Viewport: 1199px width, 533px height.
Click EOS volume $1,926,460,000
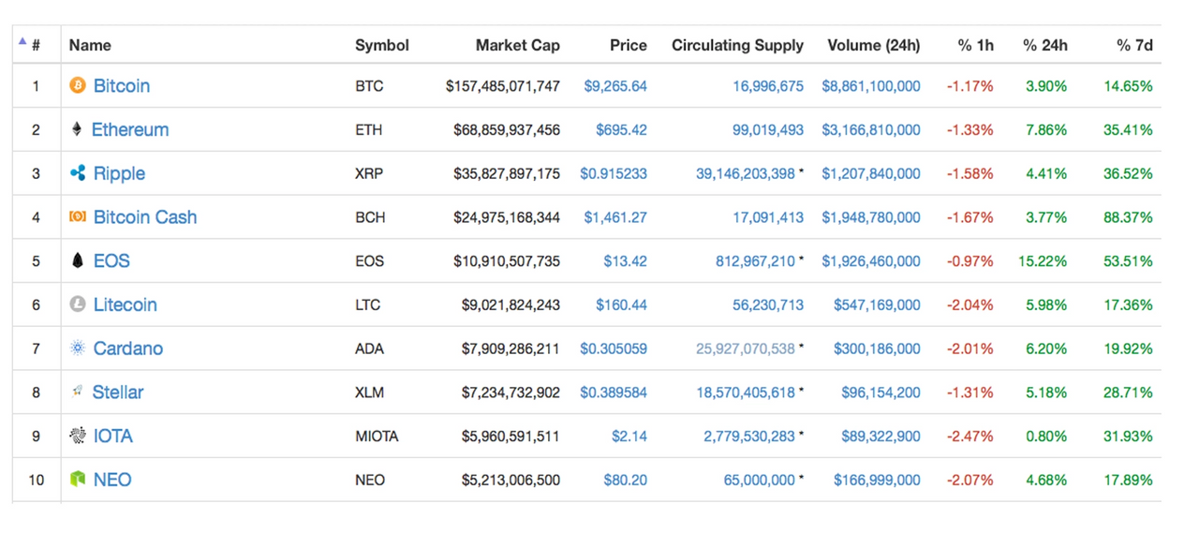pos(871,261)
